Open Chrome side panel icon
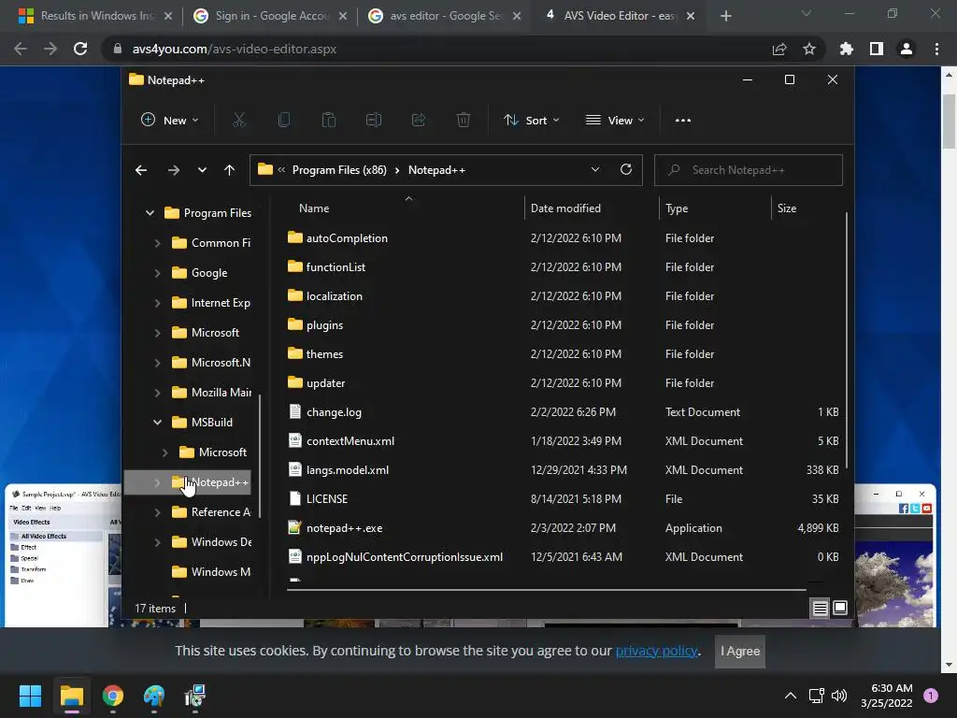Viewport: 957px width, 718px height. (x=877, y=49)
